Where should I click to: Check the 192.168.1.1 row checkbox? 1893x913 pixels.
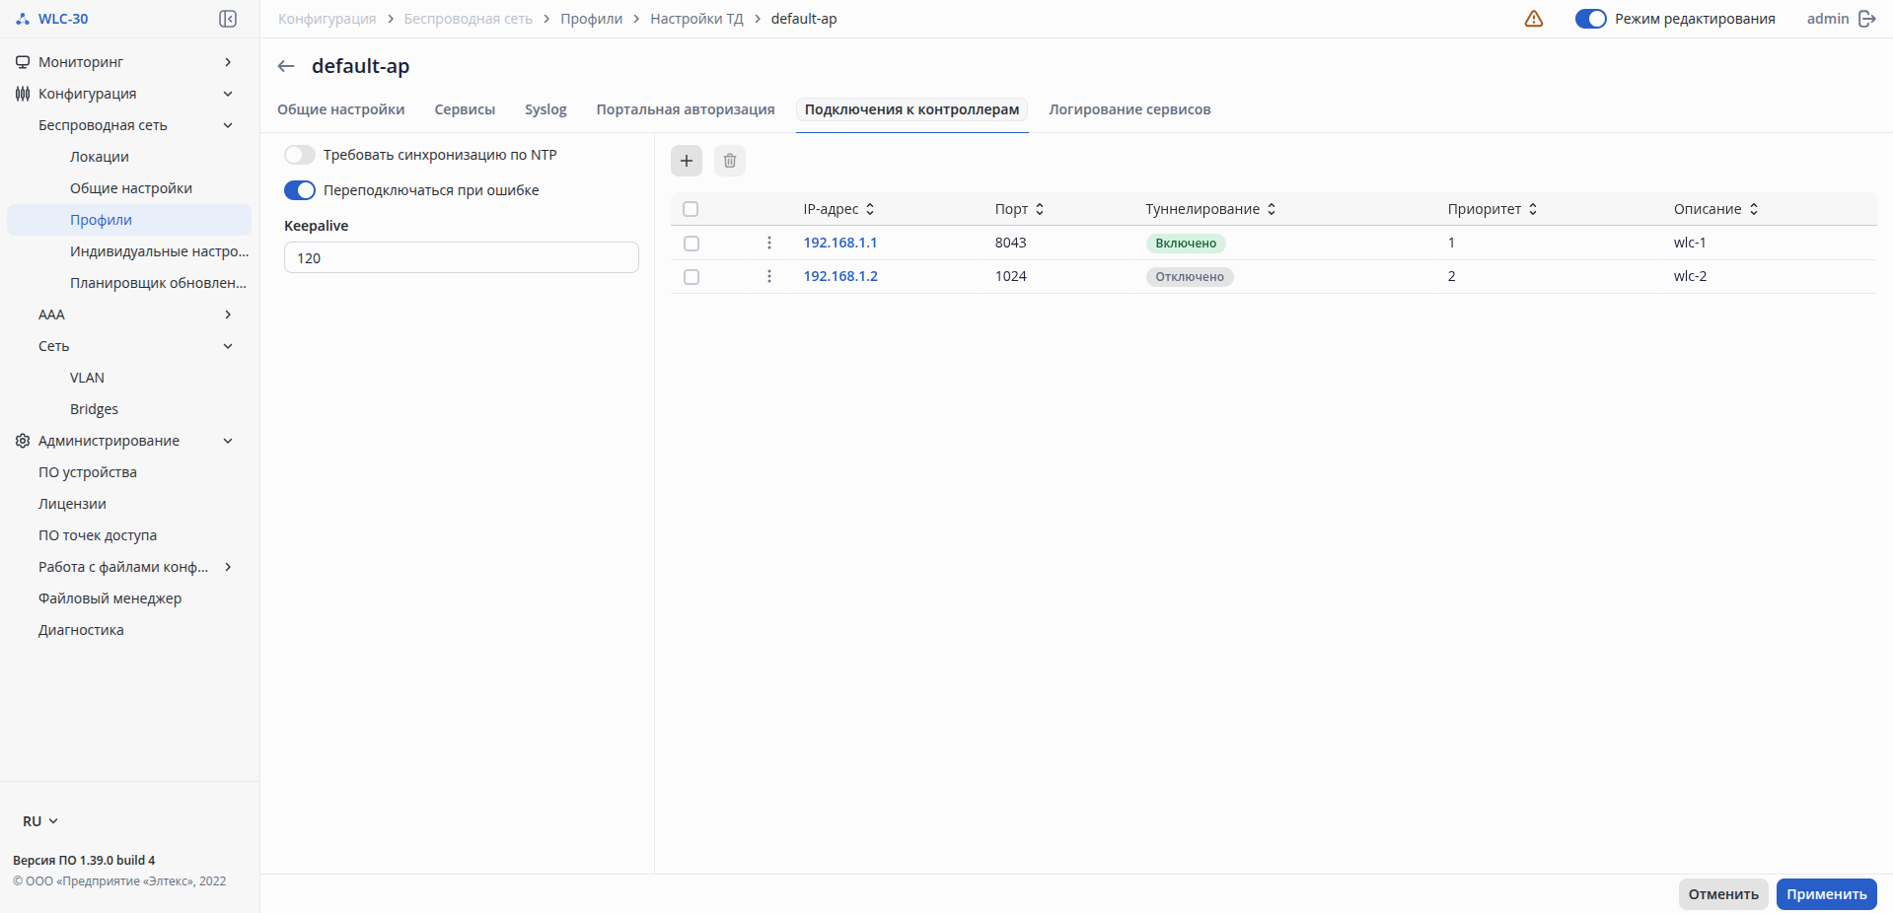tap(692, 244)
